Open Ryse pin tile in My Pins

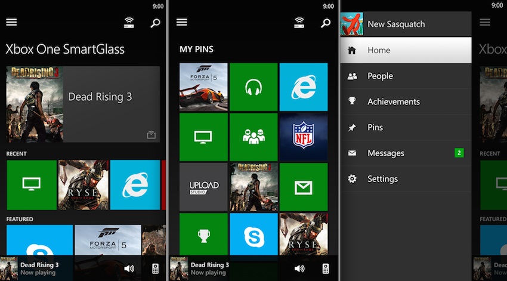click(x=304, y=234)
